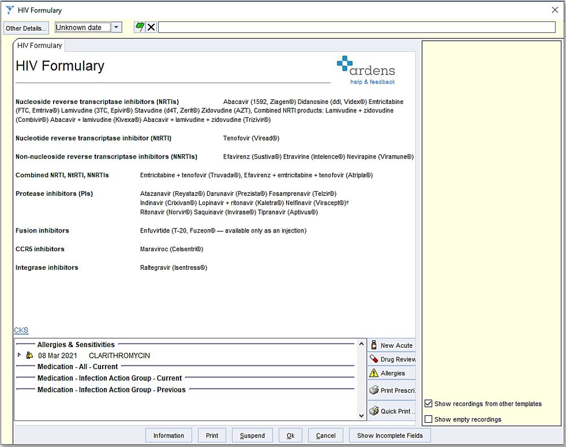This screenshot has width=566, height=447.
Task: Click the Drug Review pill icon
Action: point(374,359)
